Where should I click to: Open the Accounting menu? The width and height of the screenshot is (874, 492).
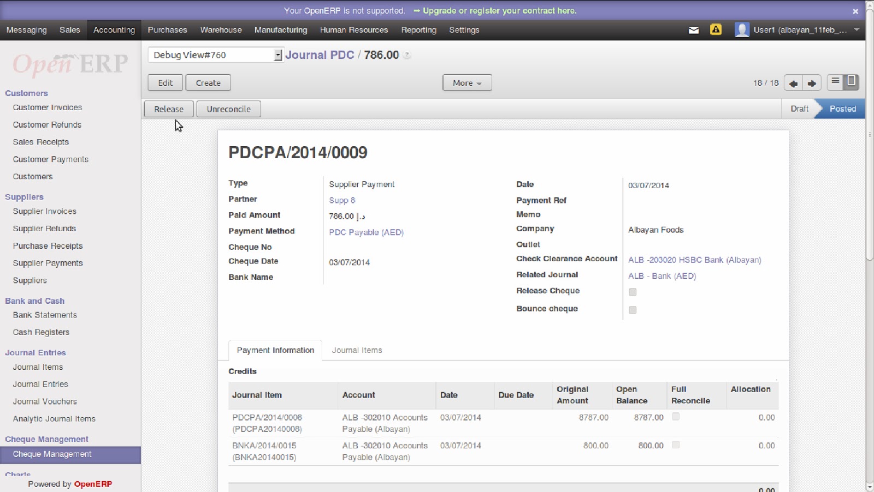114,30
